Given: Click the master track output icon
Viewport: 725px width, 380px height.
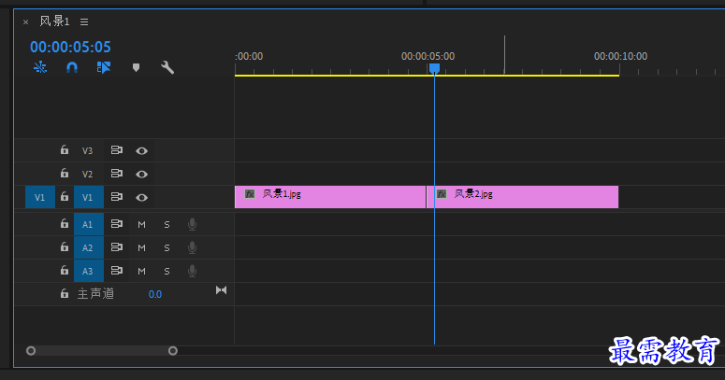Looking at the screenshot, I should (x=221, y=290).
